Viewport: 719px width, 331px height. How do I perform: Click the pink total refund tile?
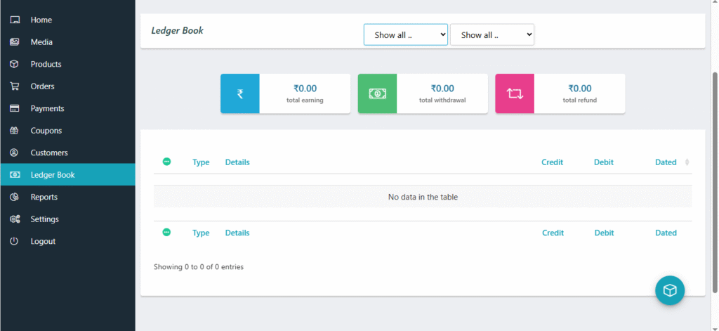[515, 93]
